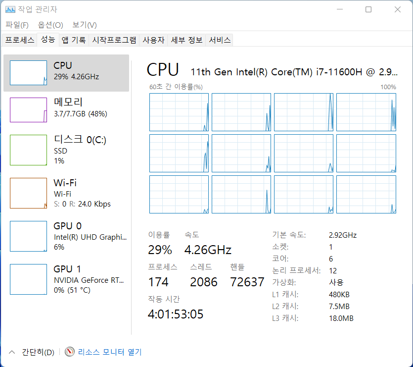Screen dimensions: 413x367
Task: Select the purple Memory graph thumbnail
Action: click(x=28, y=110)
